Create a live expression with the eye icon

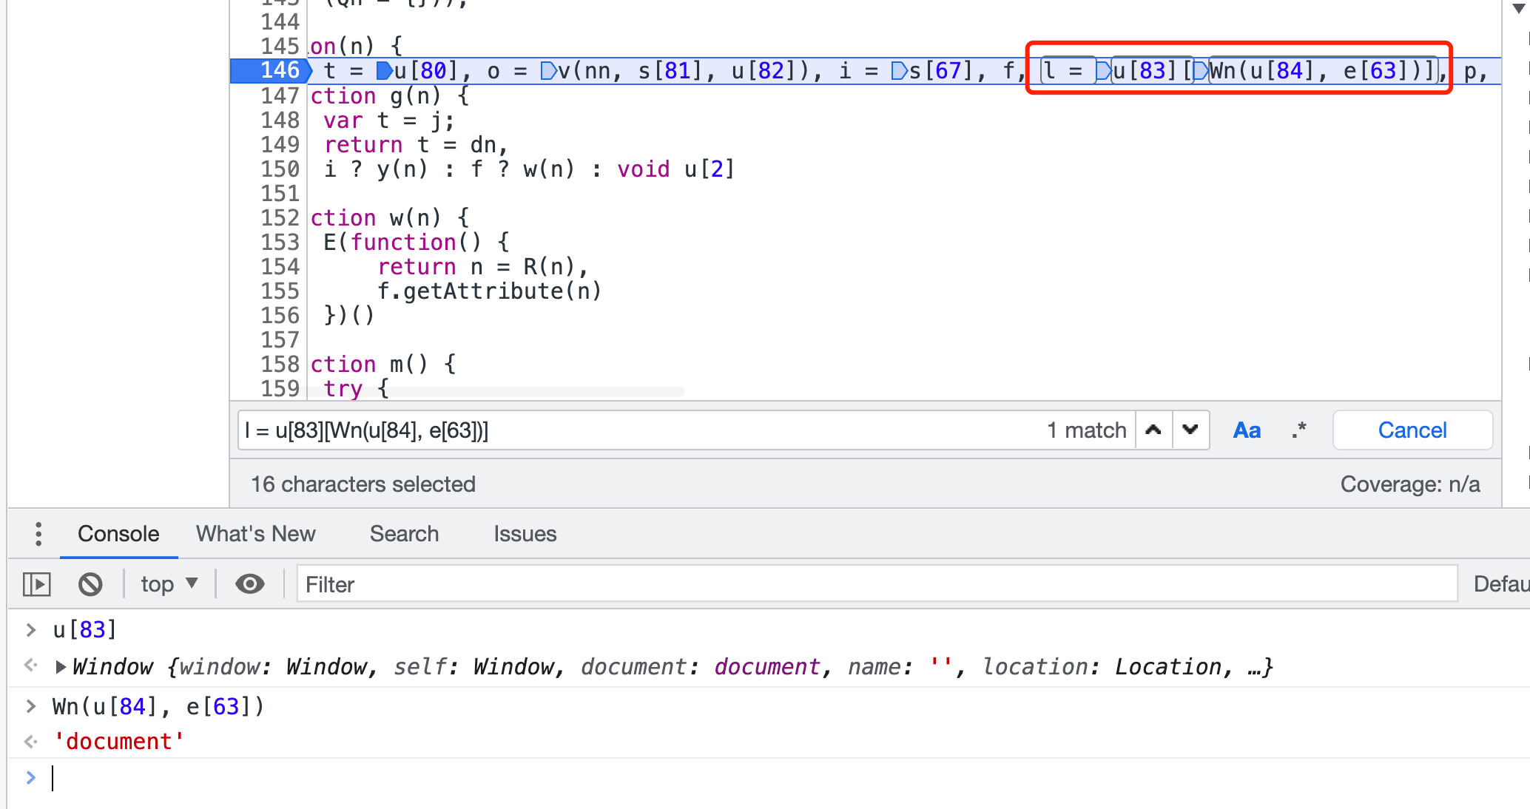249,584
